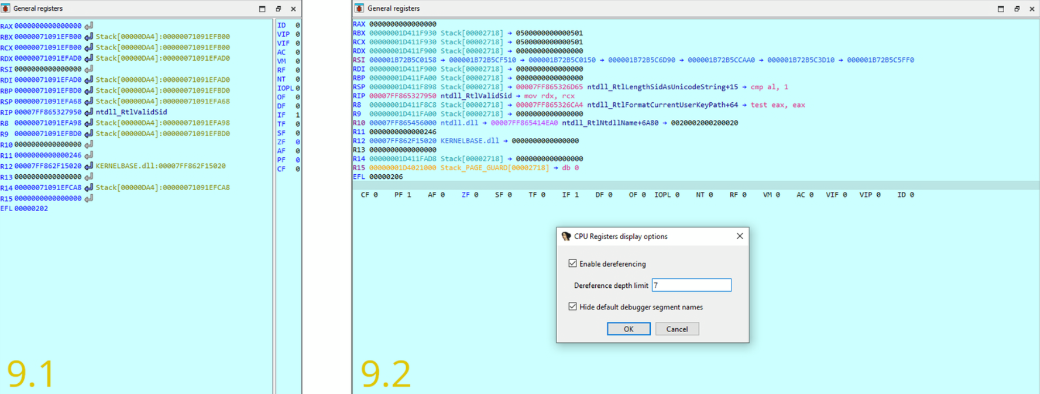Undock the right General registers window with restore icon

pyautogui.click(x=1017, y=9)
